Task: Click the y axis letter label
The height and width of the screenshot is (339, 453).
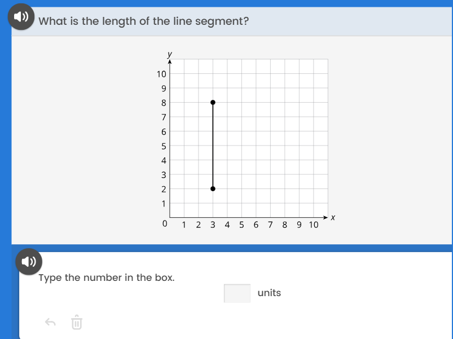Action: click(169, 54)
